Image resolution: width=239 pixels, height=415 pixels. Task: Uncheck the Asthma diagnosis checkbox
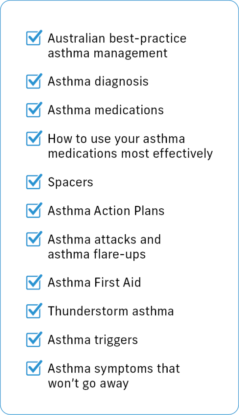click(x=34, y=81)
